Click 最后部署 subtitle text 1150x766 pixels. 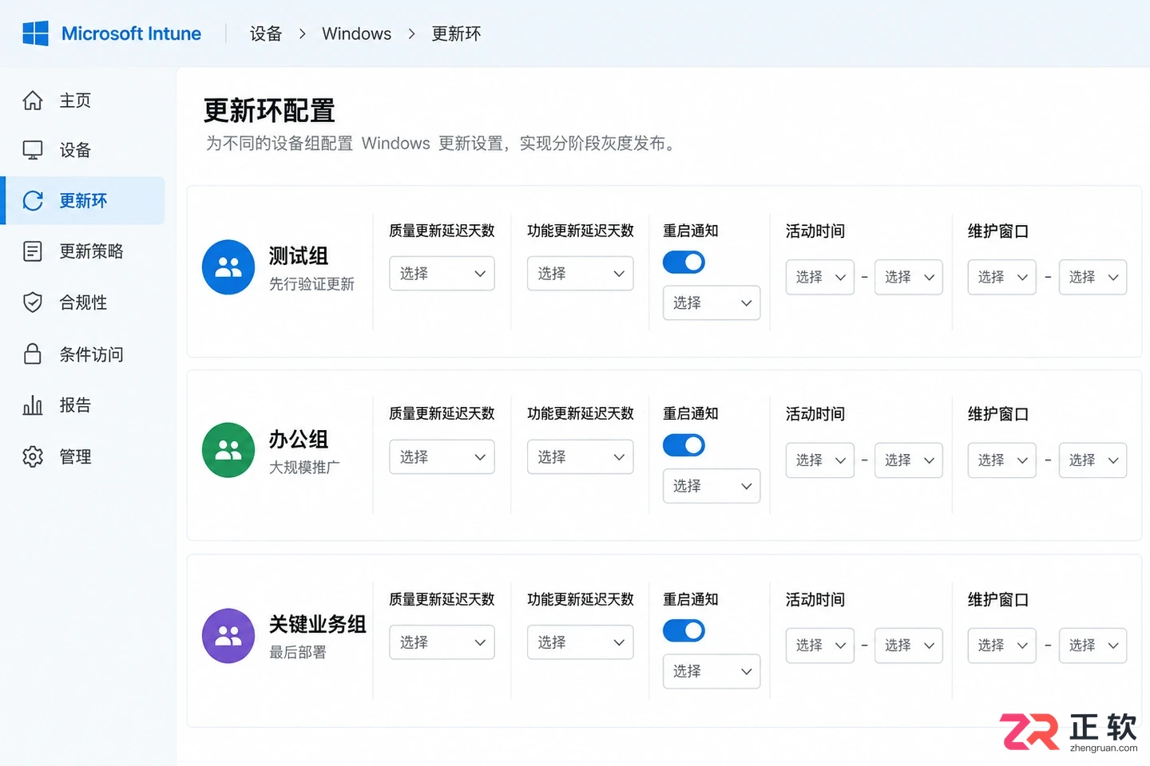[x=297, y=653]
